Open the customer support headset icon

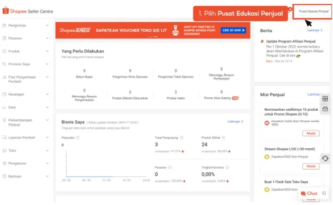point(325,159)
